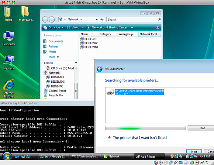Click in the Network Search field
This screenshot has height=165, width=214.
132,20
